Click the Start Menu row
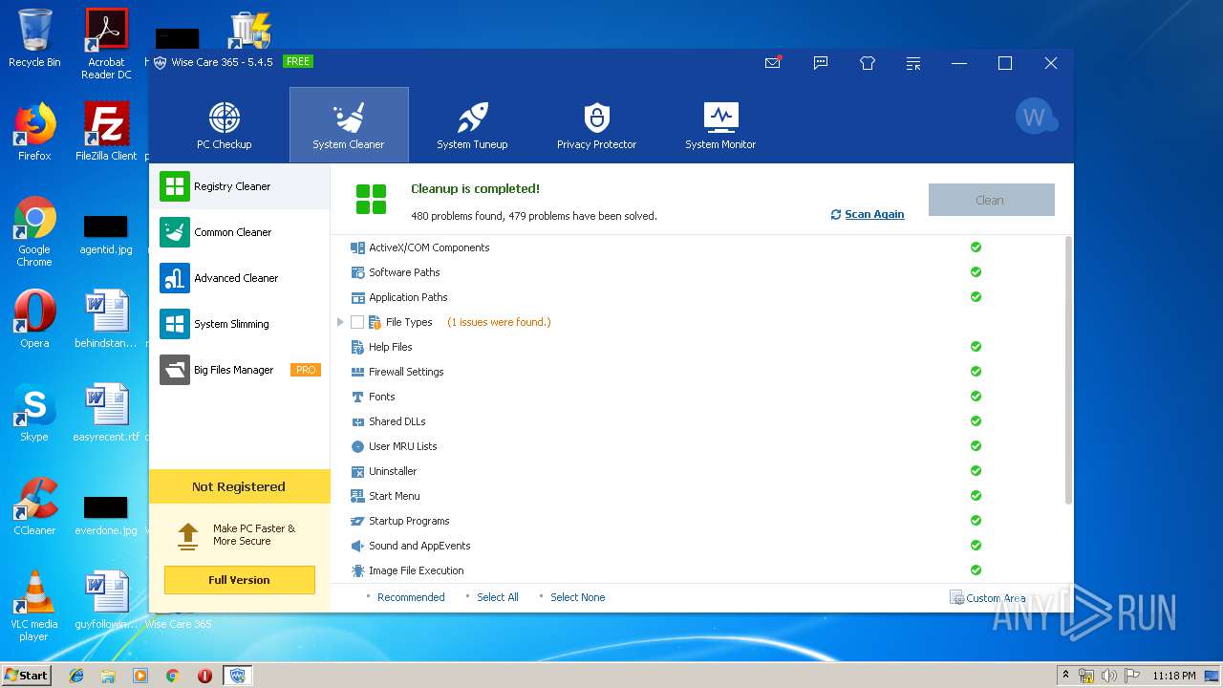 [x=701, y=496]
